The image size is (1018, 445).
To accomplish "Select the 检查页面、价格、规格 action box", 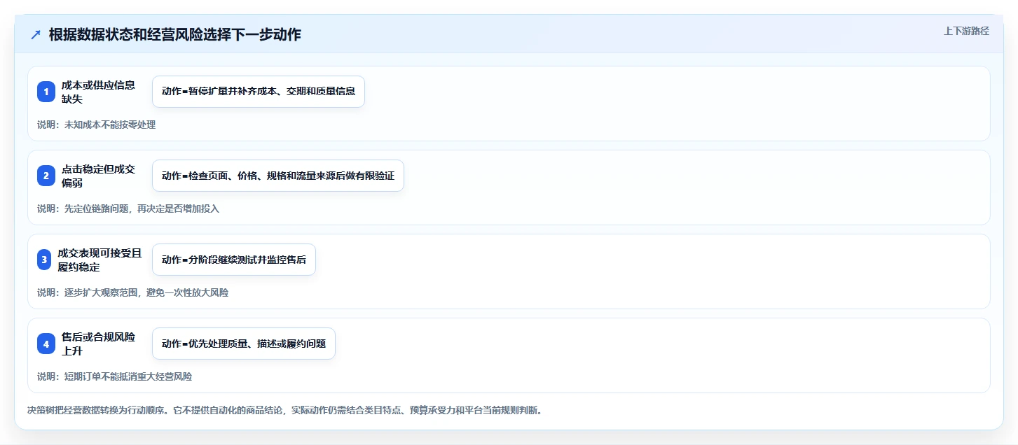I will (278, 176).
